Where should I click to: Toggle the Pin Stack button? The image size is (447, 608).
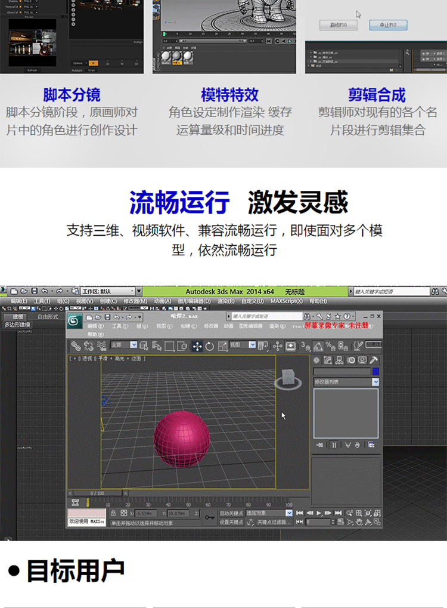pyautogui.click(x=319, y=445)
